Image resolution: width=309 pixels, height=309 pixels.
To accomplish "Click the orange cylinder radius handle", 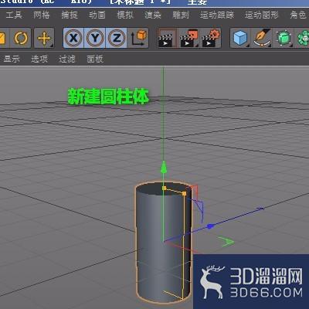I will (x=184, y=193).
